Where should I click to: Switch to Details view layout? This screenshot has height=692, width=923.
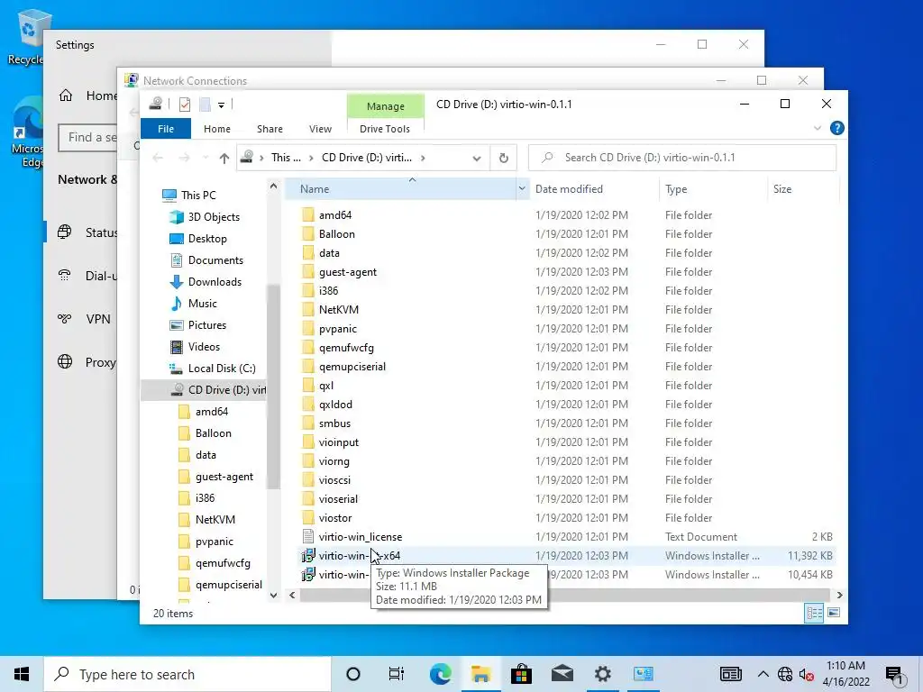pyautogui.click(x=814, y=613)
